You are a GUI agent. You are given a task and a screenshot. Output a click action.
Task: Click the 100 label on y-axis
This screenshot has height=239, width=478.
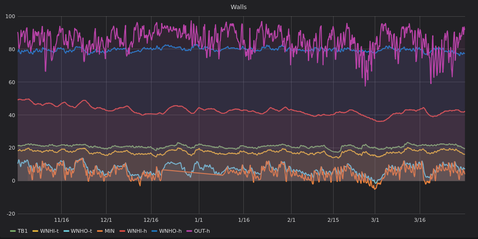tap(10, 17)
